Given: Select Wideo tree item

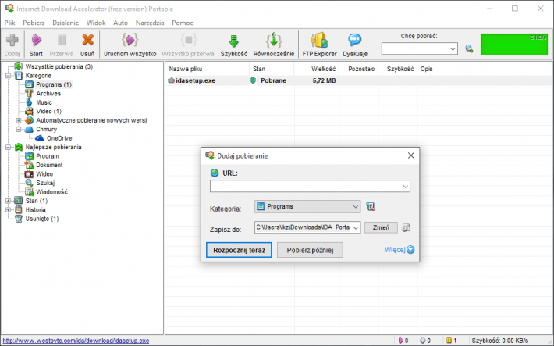Looking at the screenshot, I should click(44, 173).
